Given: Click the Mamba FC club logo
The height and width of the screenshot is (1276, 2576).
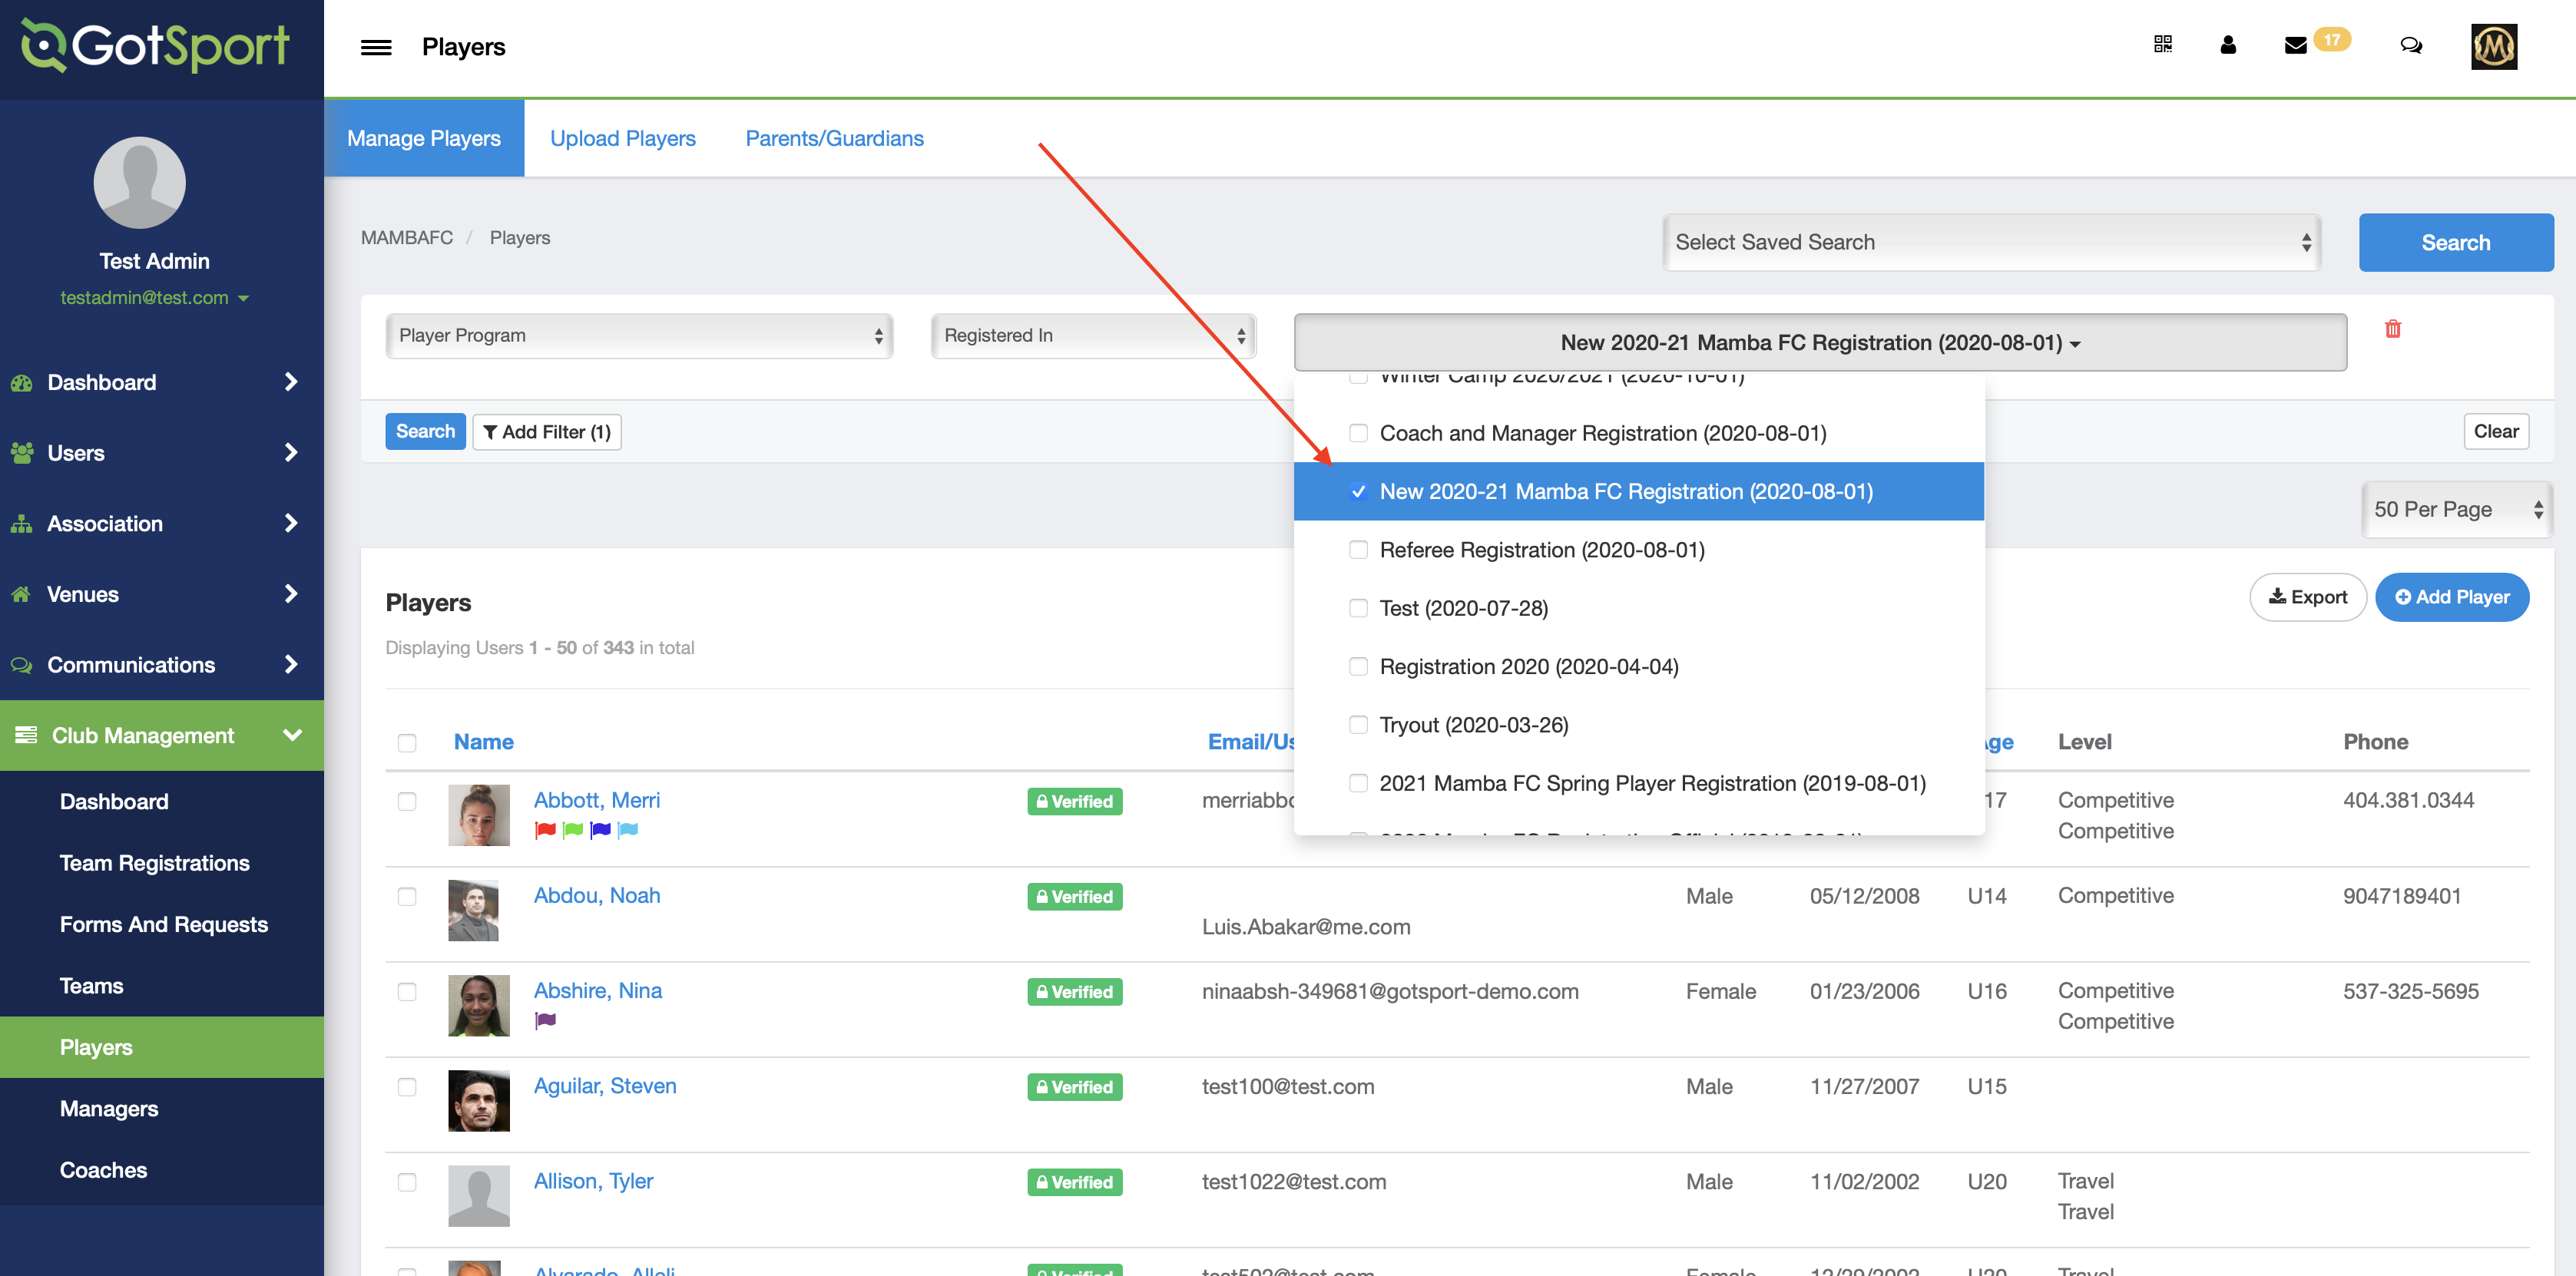Looking at the screenshot, I should pyautogui.click(x=2494, y=46).
